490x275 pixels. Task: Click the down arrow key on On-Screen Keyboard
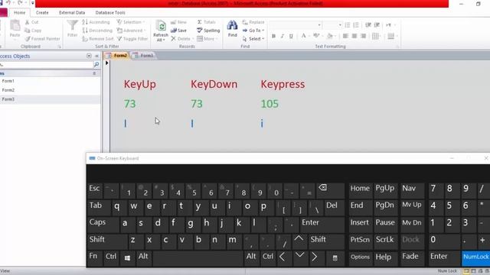tap(299, 257)
